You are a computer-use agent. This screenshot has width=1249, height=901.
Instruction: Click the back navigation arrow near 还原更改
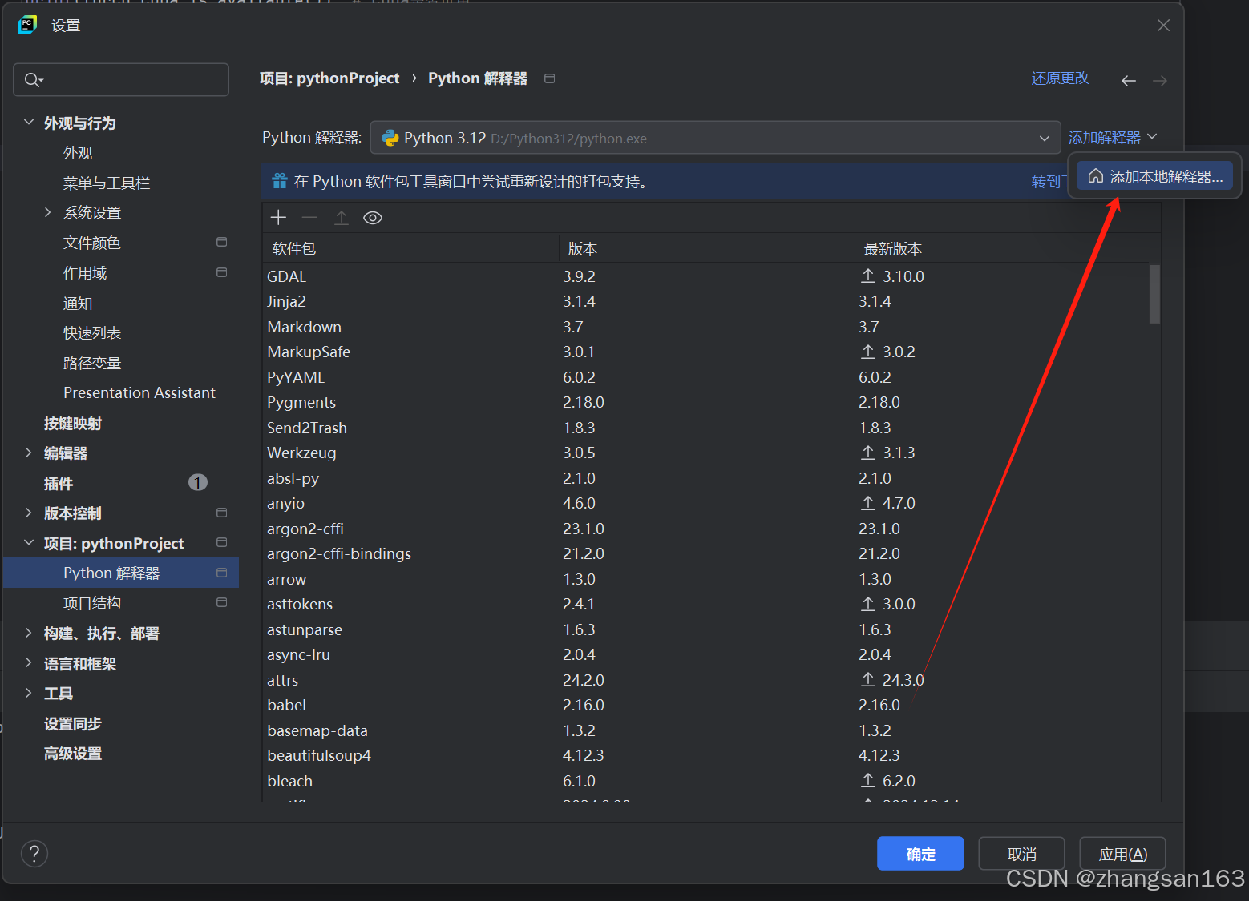[1128, 80]
